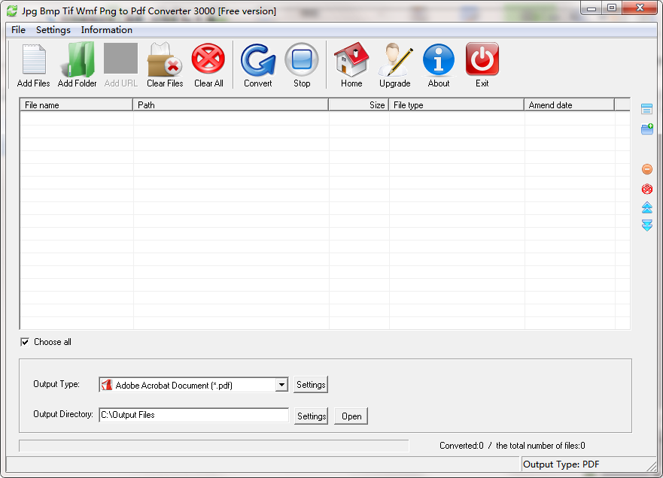Click the Add Files toolbar icon

tap(33, 60)
